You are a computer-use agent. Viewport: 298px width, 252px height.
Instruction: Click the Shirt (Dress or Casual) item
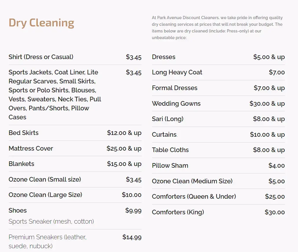tap(41, 57)
